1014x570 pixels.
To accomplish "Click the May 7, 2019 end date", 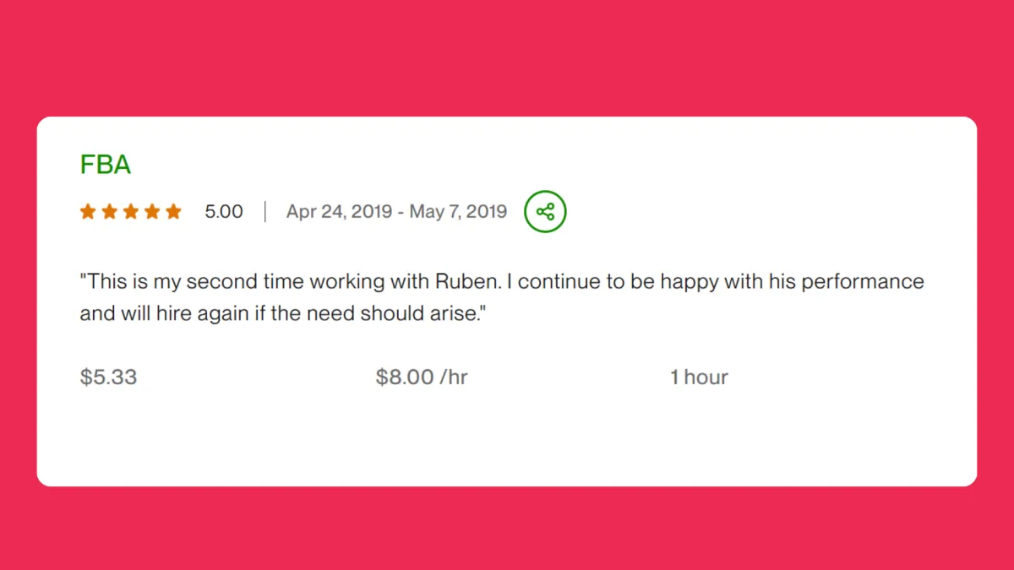I will (458, 211).
